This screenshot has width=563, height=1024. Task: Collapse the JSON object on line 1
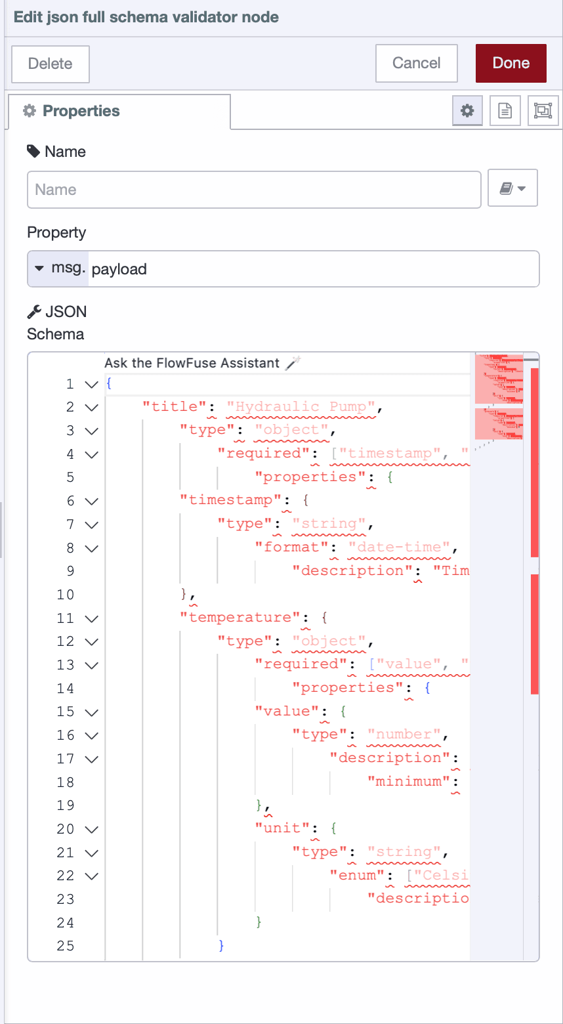click(x=93, y=384)
